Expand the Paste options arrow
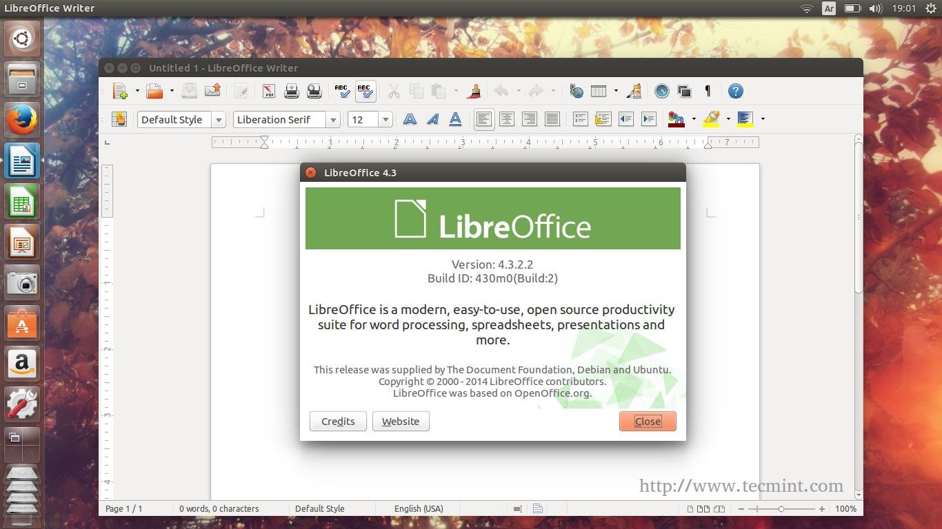 pyautogui.click(x=455, y=91)
